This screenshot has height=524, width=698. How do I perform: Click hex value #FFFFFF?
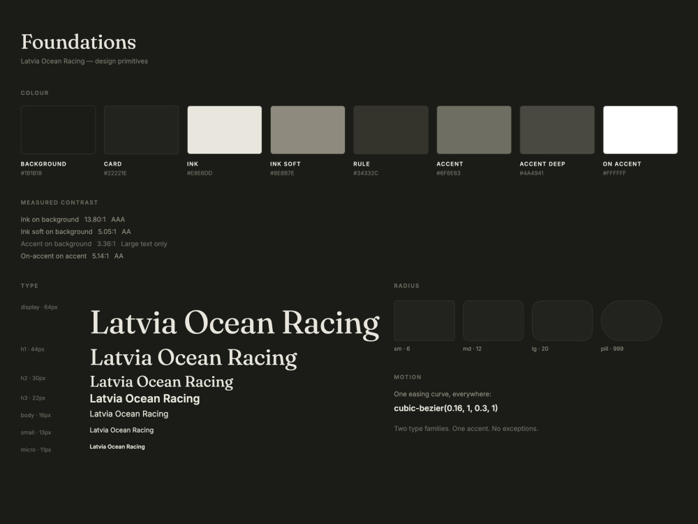click(614, 173)
